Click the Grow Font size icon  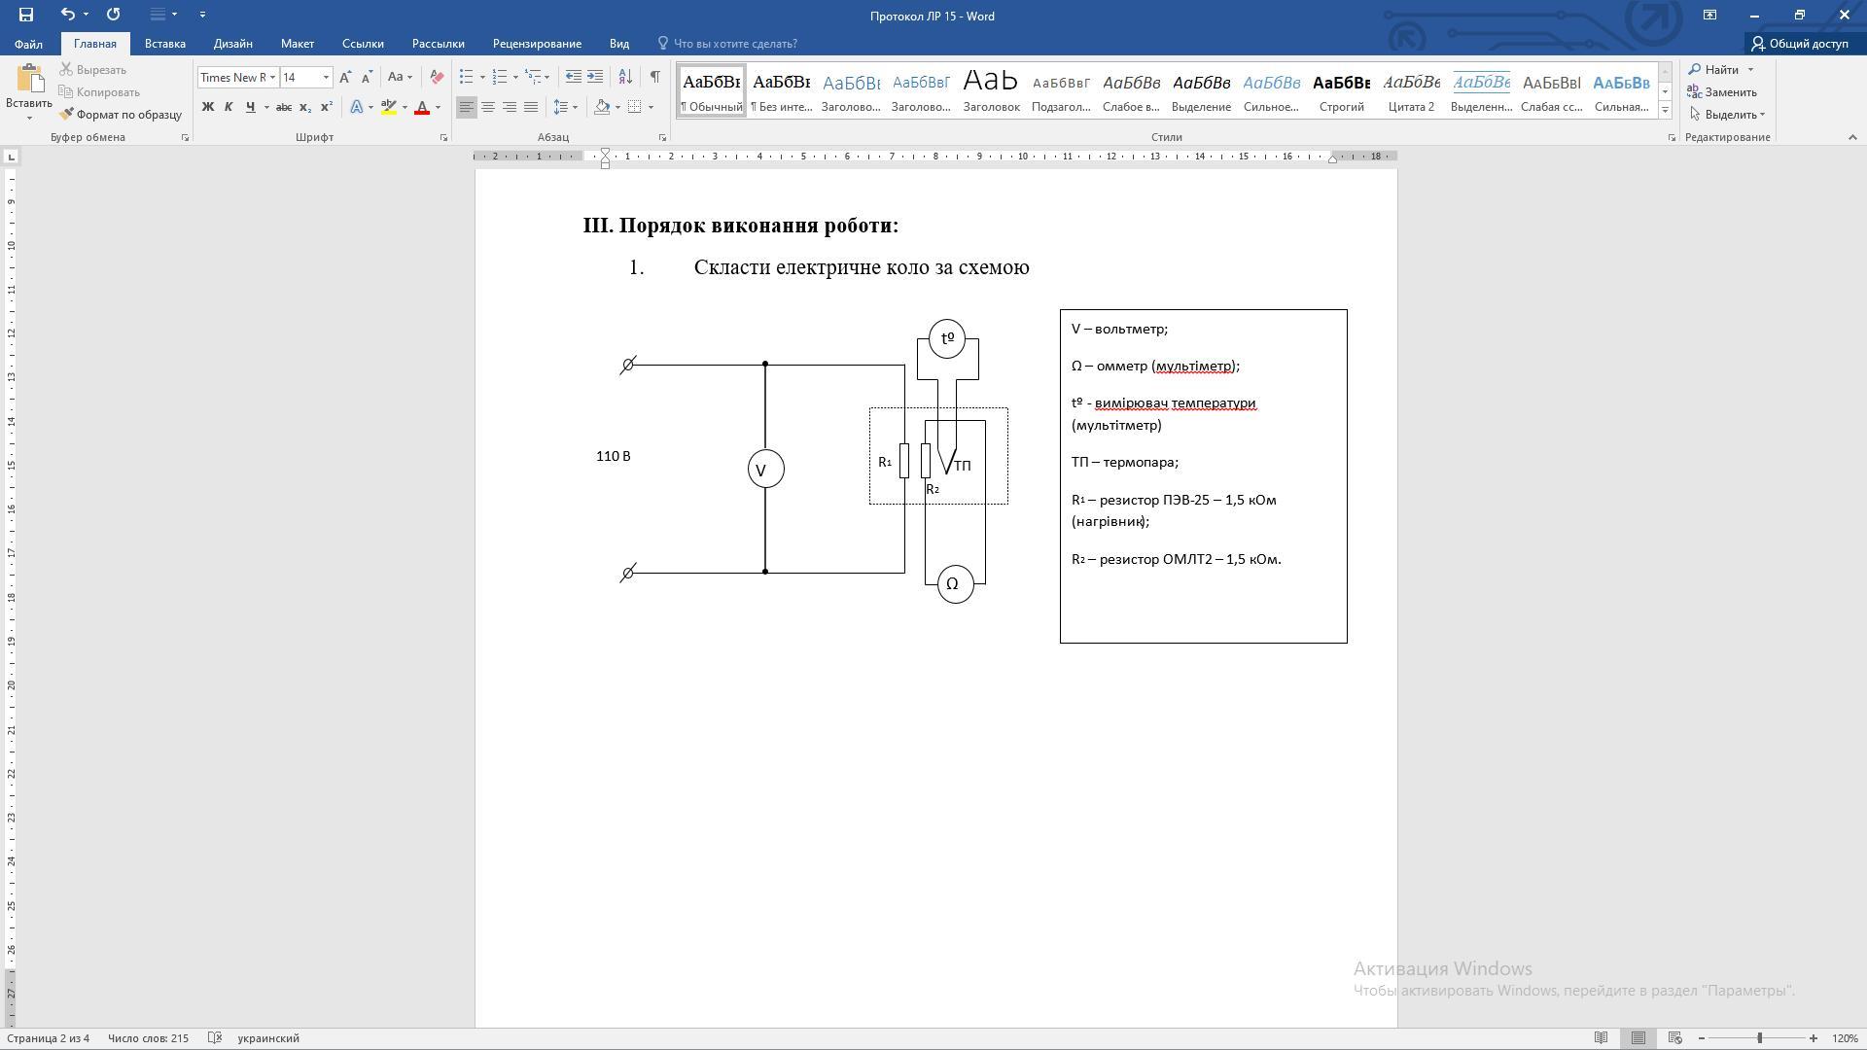pyautogui.click(x=345, y=77)
